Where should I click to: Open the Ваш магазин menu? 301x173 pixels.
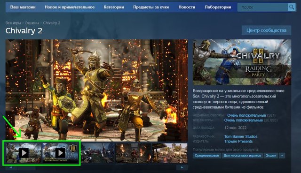pos(23,7)
